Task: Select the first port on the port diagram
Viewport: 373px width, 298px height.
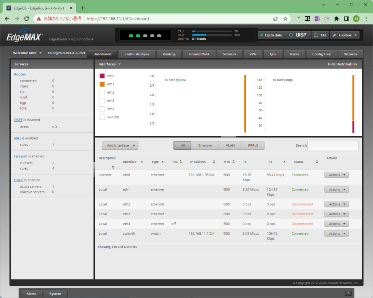Action: click(131, 35)
